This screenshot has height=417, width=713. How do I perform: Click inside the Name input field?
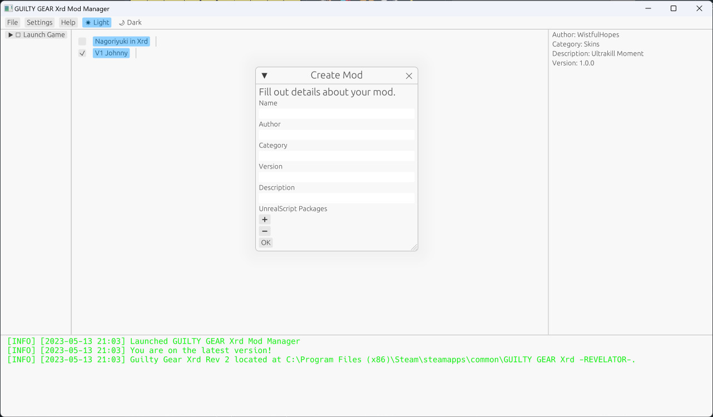point(336,113)
